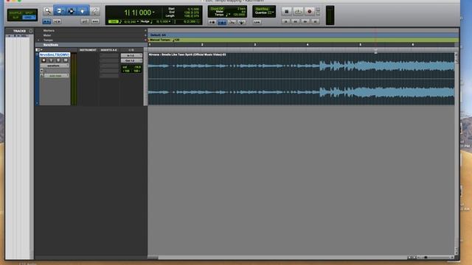Click the left pan 100 value

point(126,71)
